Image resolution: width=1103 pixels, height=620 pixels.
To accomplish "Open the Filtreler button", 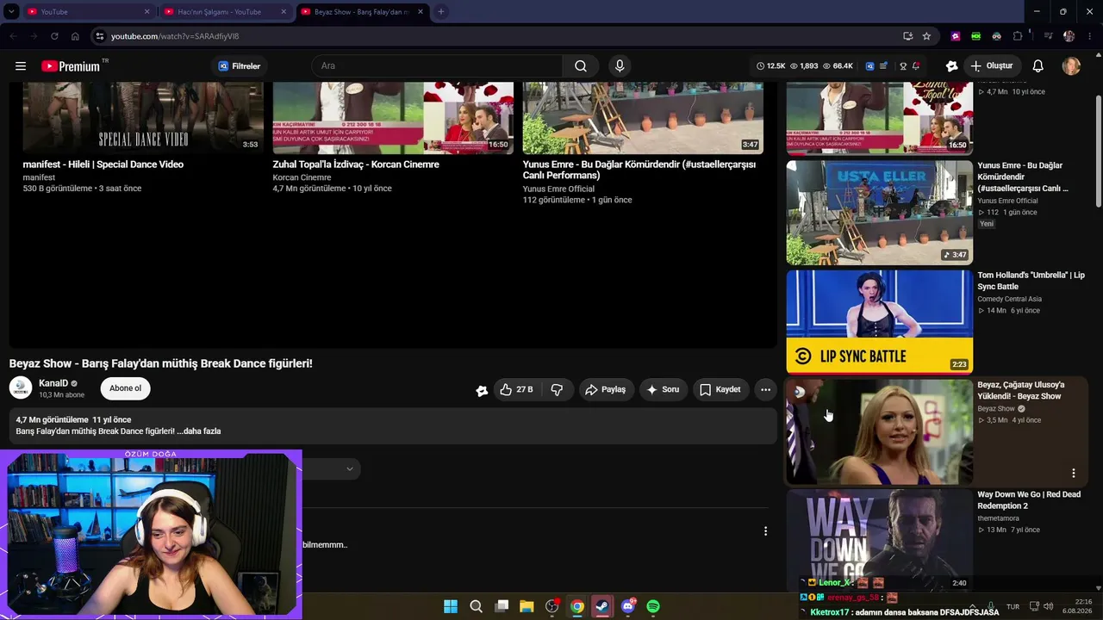I will pos(240,66).
